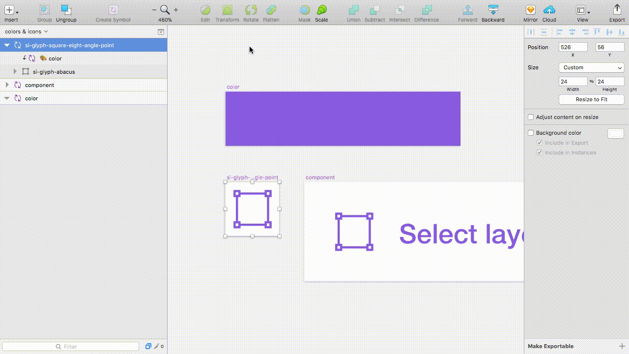
Task: Align layers to bottom edge
Action: (x=622, y=32)
